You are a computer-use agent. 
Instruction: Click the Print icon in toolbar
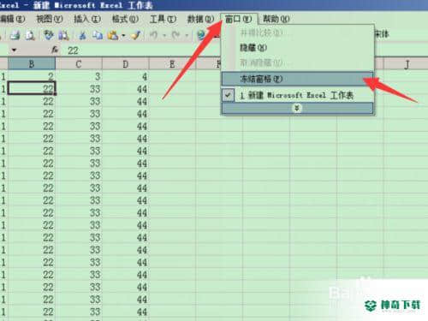[x=15, y=35]
